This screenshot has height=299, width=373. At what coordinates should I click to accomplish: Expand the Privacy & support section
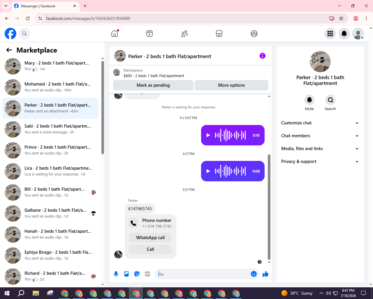[x=320, y=161]
